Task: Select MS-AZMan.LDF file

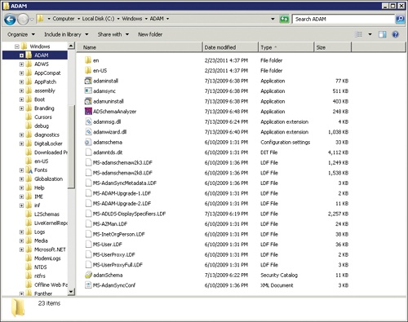Action: 110,224
